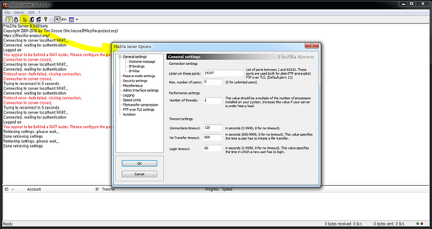Image resolution: width=432 pixels, height=229 pixels.
Task: Close the FileZilla Server Options dialog
Action: click(312, 46)
